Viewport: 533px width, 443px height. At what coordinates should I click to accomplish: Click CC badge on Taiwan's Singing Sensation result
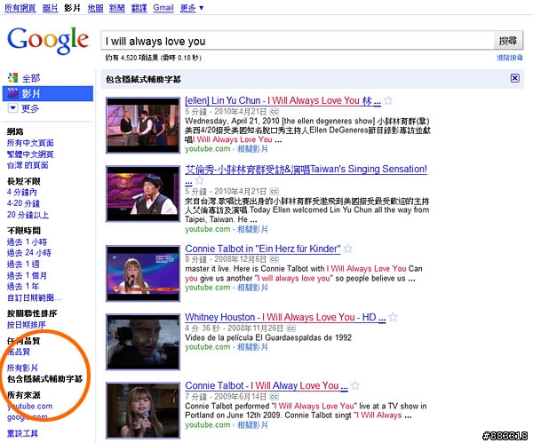[274, 192]
